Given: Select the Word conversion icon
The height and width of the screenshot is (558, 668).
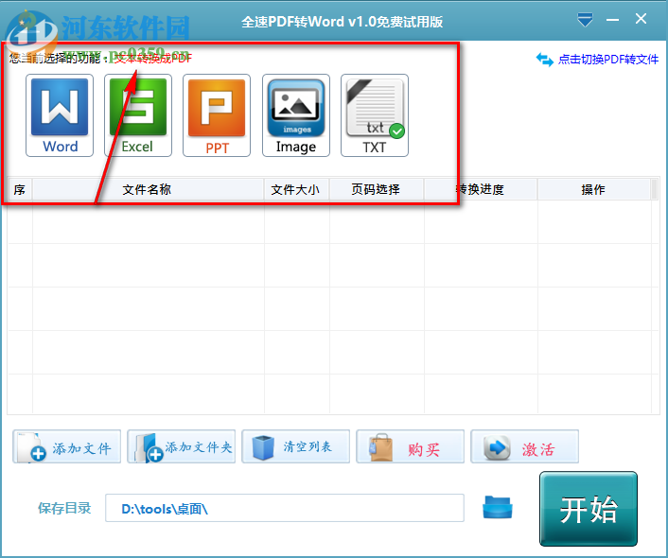Looking at the screenshot, I should 60,115.
